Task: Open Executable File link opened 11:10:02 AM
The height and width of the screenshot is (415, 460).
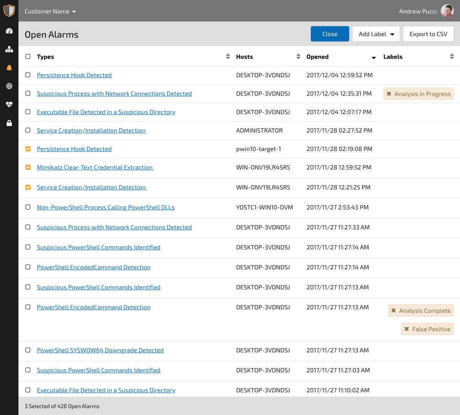Action: tap(106, 390)
